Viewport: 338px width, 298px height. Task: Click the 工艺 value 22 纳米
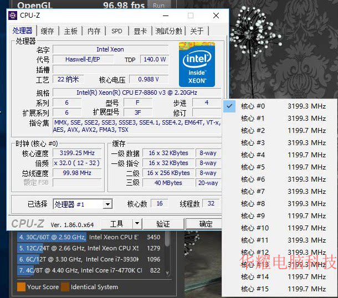[x=68, y=79]
